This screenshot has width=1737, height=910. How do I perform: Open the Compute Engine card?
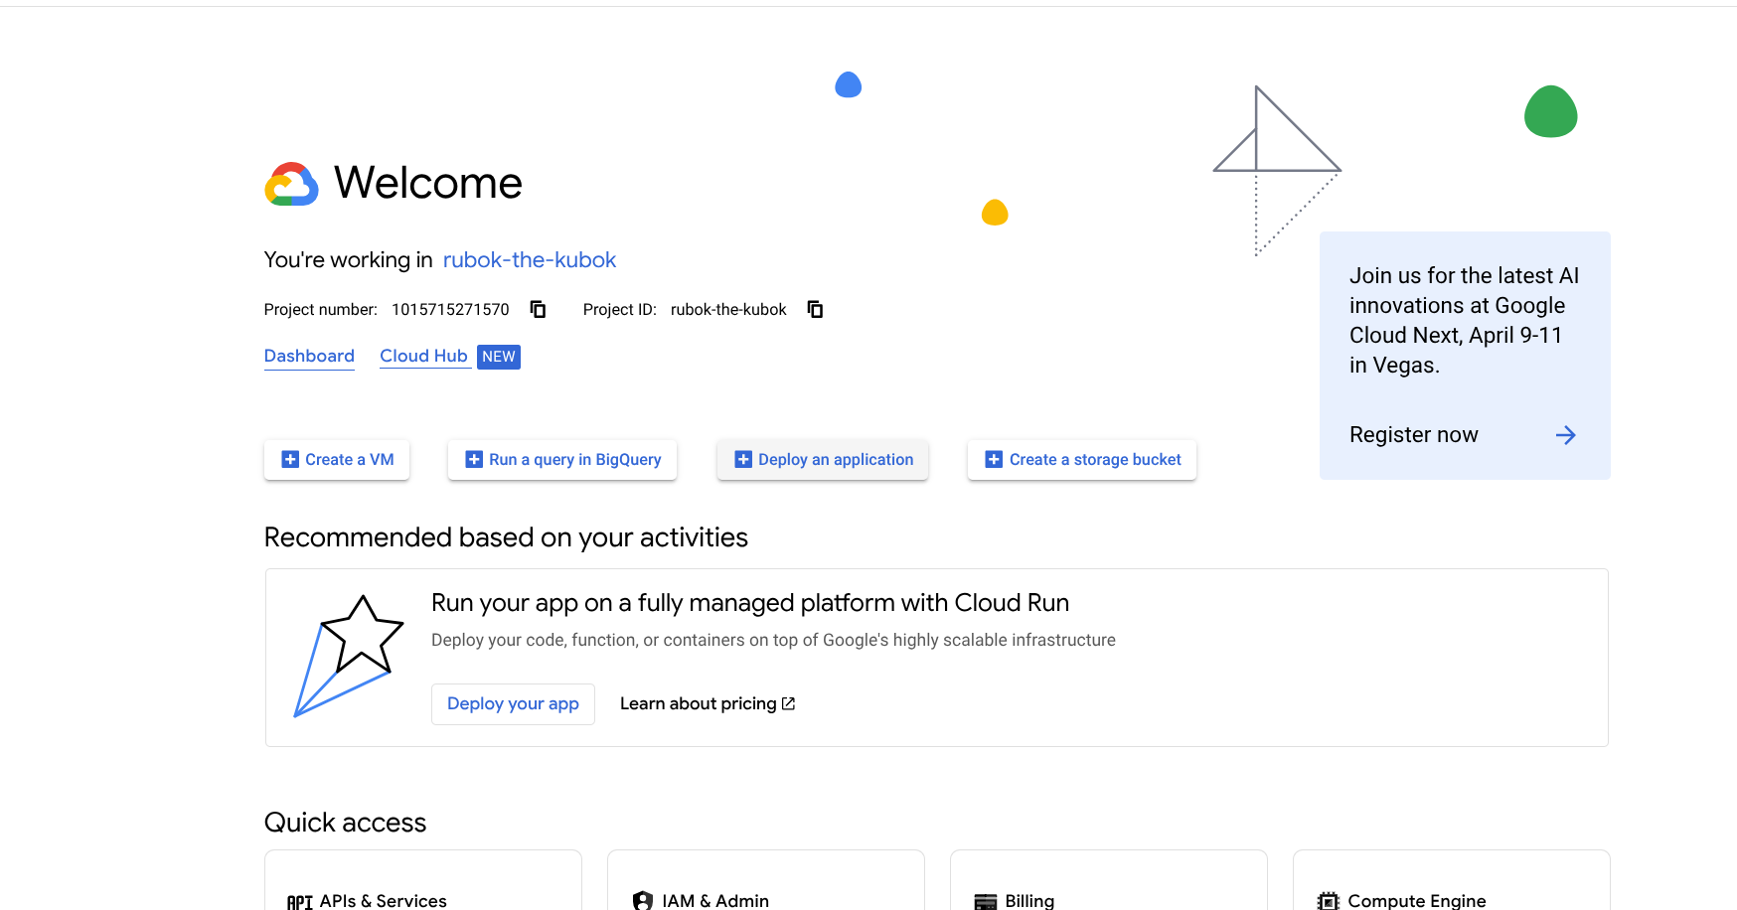click(1451, 889)
